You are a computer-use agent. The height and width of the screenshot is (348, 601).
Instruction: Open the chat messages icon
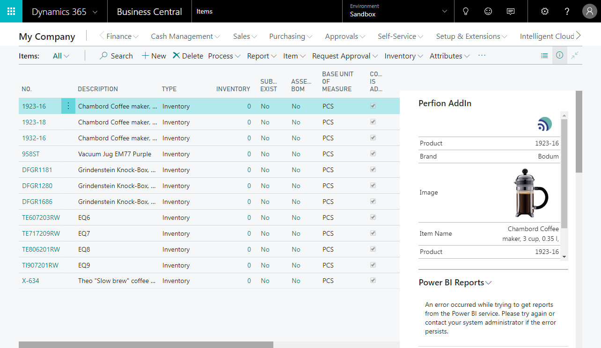(x=511, y=12)
